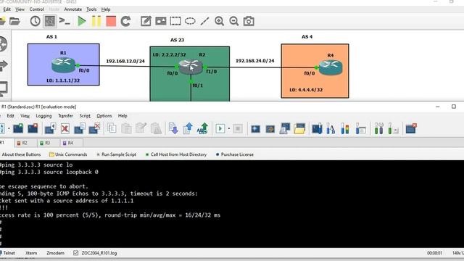Open ZOC Logging menu
Image resolution: width=464 pixels, height=261 pixels.
(x=43, y=116)
